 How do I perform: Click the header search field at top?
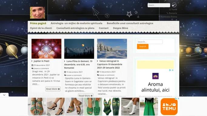click(159, 5)
